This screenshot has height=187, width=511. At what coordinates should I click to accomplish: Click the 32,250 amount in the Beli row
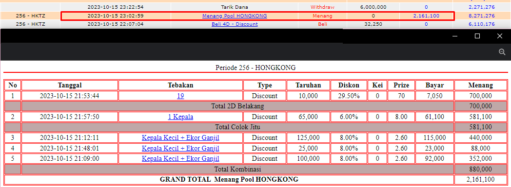(373, 24)
